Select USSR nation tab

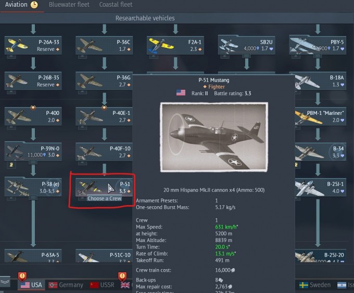pyautogui.click(x=102, y=285)
